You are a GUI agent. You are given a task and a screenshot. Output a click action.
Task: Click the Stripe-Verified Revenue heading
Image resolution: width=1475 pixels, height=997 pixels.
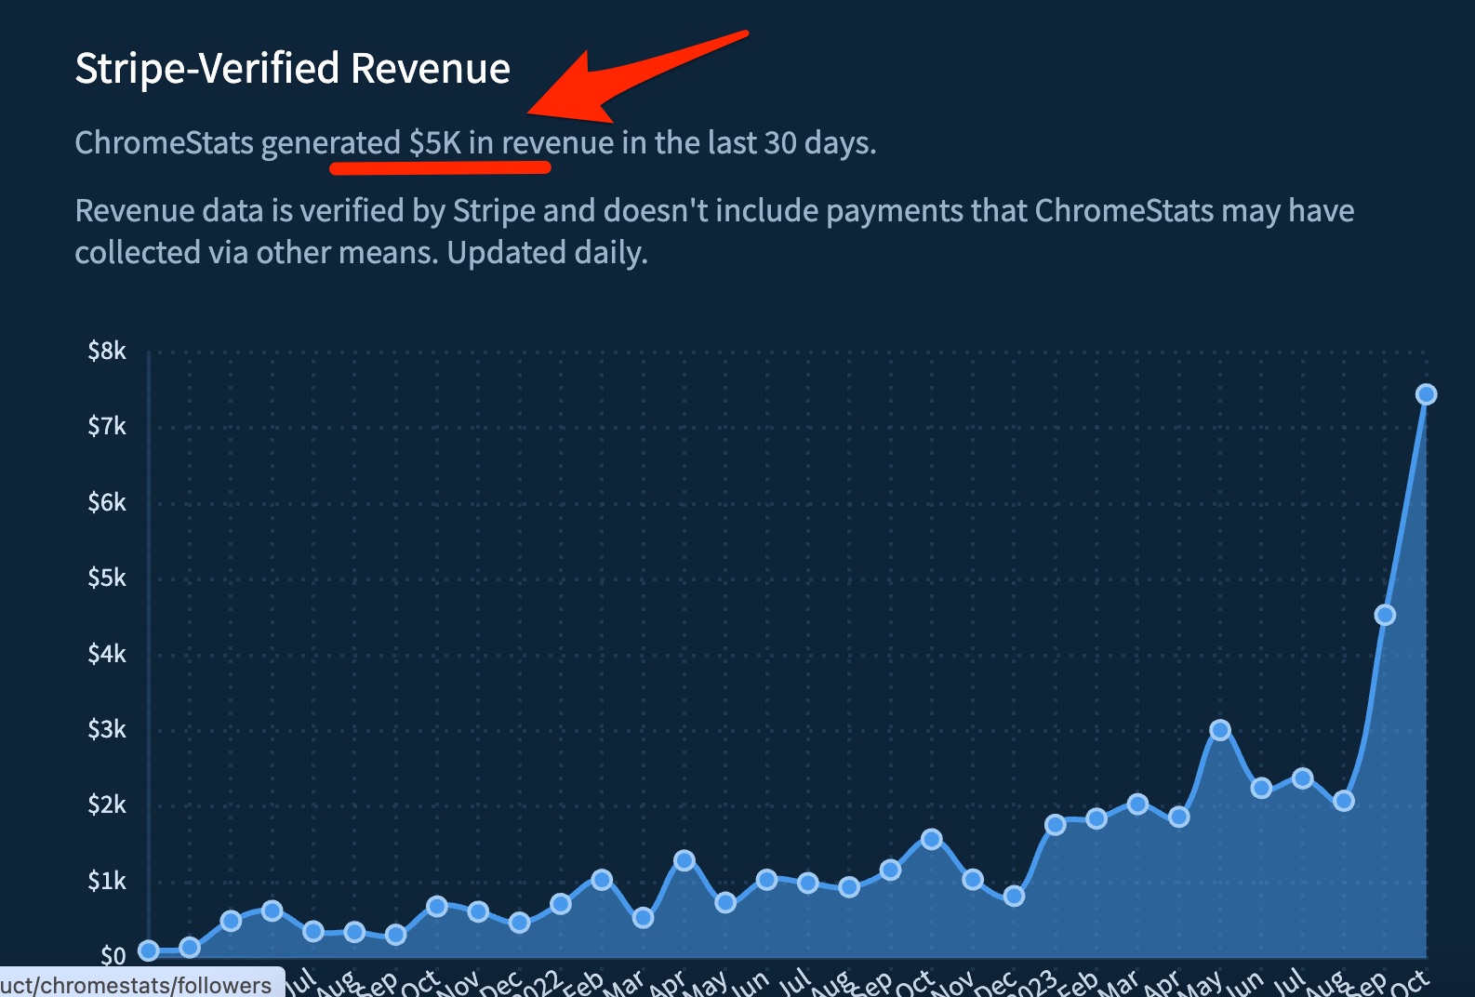point(292,69)
